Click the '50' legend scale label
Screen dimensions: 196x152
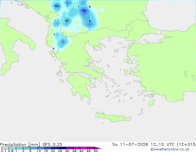point(96,151)
